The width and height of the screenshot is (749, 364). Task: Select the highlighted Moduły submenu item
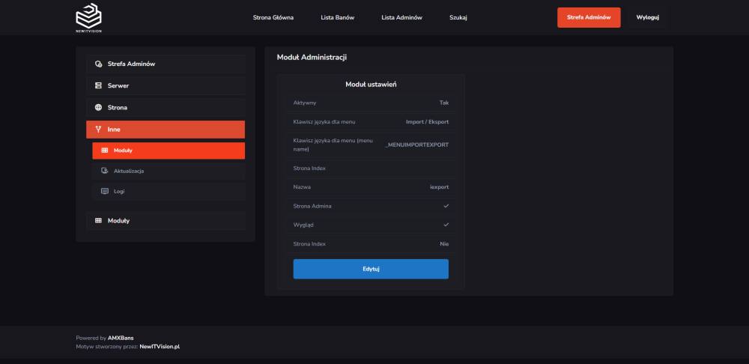[x=169, y=151]
